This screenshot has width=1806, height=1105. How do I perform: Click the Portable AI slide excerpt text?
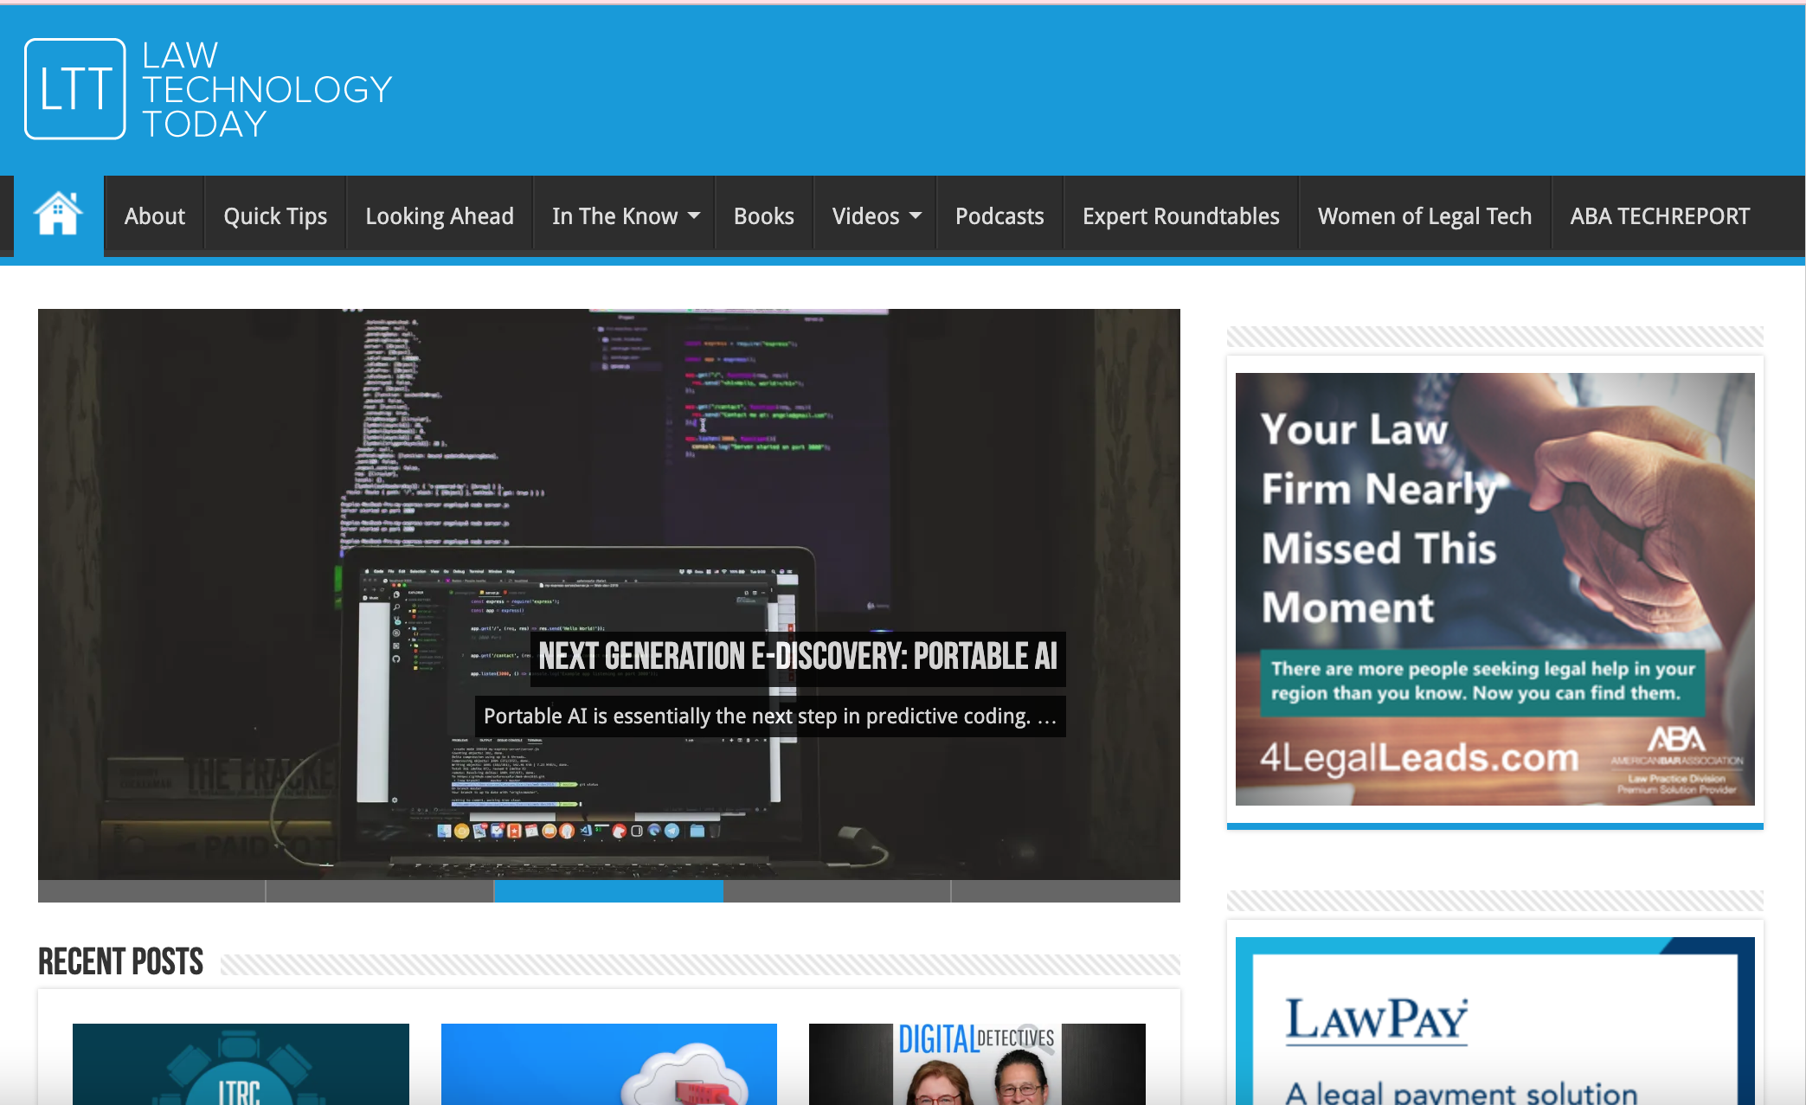(770, 716)
